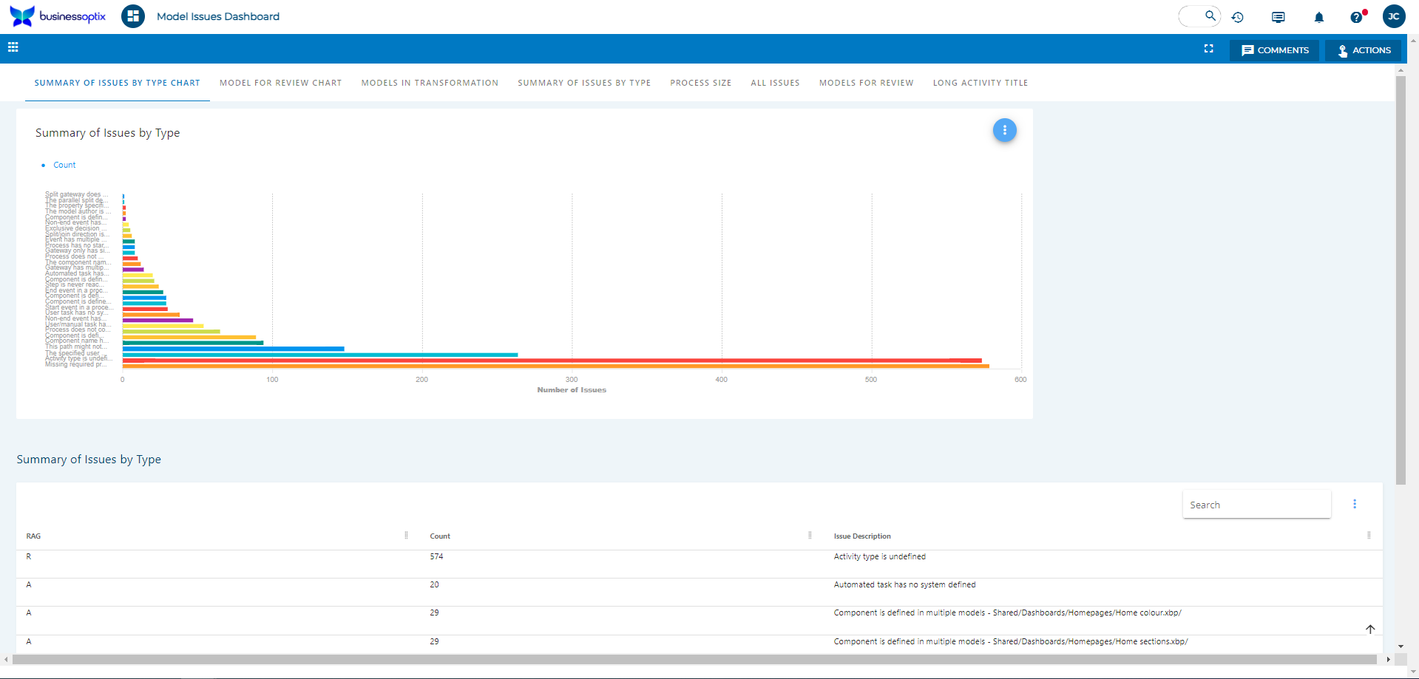Open the dashboard icon beside the title
This screenshot has height=679, width=1419.
click(x=133, y=16)
